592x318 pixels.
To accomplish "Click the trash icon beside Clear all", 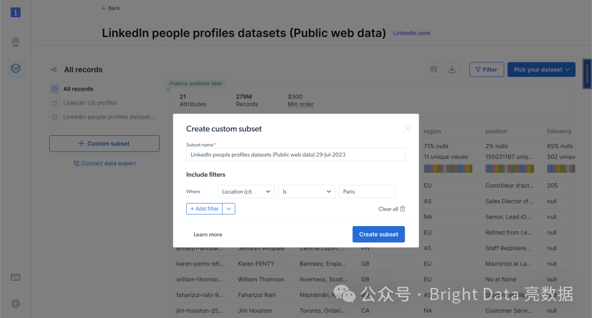I will [x=403, y=209].
